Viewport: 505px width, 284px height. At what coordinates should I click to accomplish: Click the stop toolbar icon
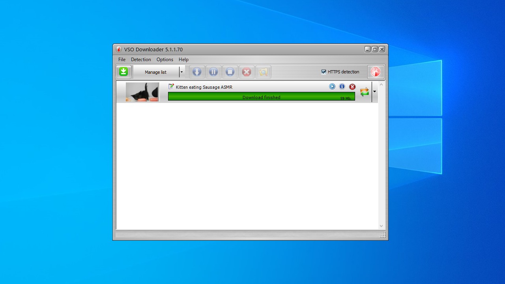coord(230,72)
